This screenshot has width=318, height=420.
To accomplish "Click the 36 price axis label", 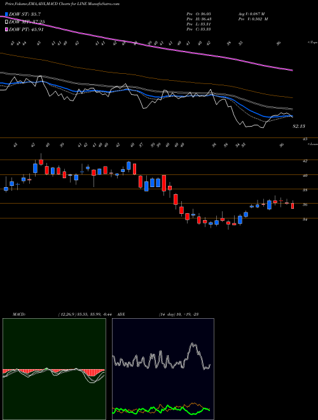I will 305,205.
